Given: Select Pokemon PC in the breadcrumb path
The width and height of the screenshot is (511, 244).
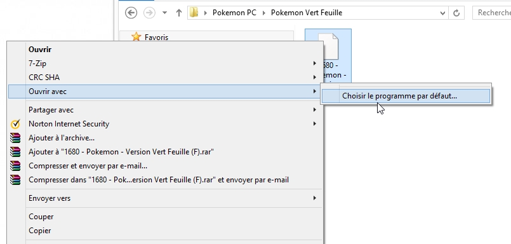Looking at the screenshot, I should [234, 13].
